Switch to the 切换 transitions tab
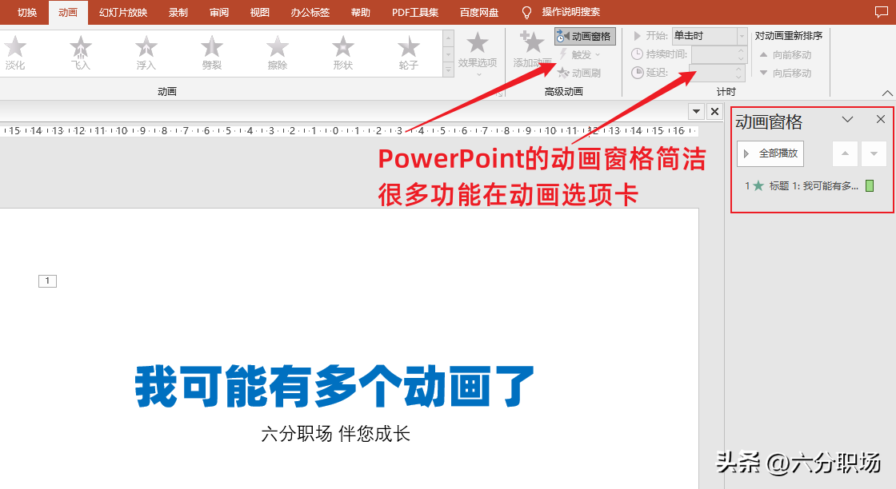The width and height of the screenshot is (896, 489). pyautogui.click(x=27, y=12)
